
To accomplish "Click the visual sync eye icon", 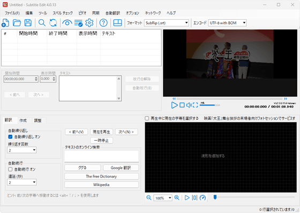I will click(67, 23).
